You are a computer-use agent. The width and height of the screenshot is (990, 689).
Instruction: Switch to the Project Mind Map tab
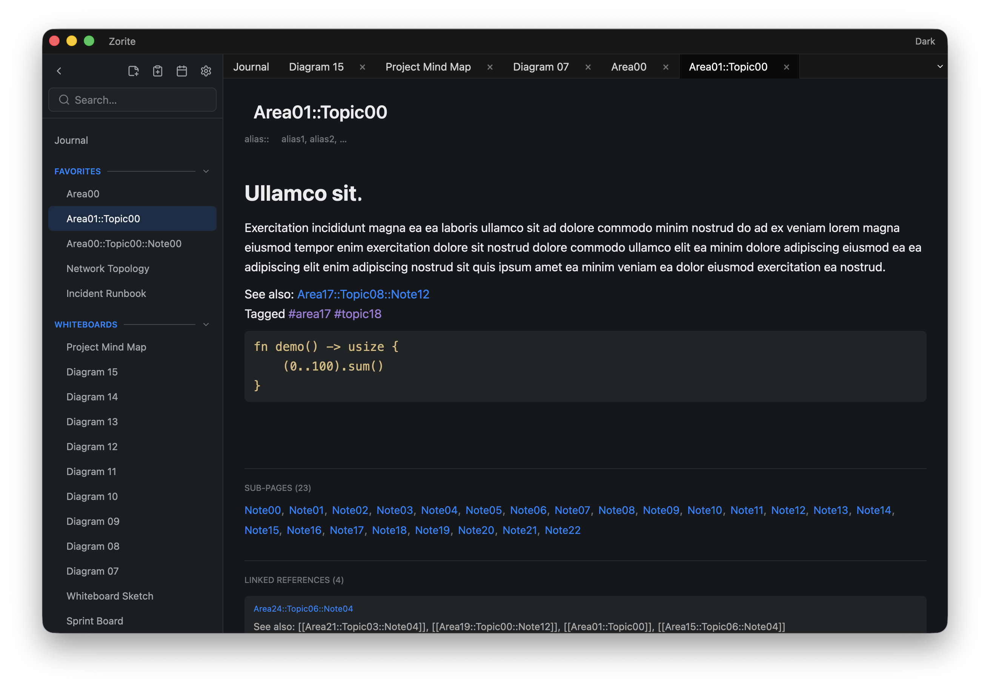[x=428, y=67]
